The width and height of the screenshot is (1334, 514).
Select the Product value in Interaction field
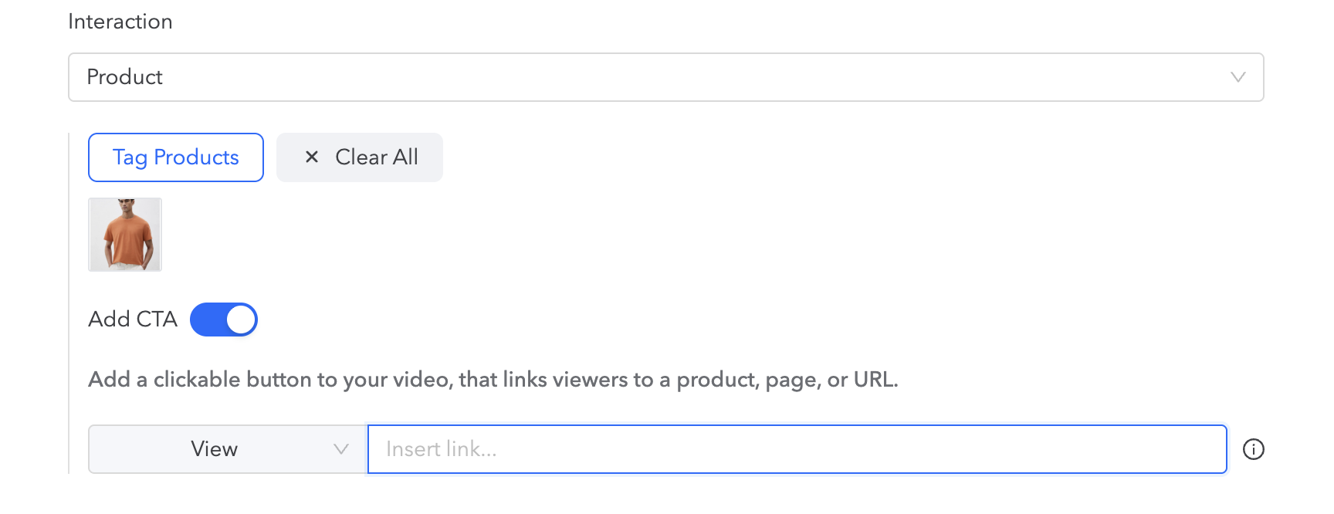125,77
